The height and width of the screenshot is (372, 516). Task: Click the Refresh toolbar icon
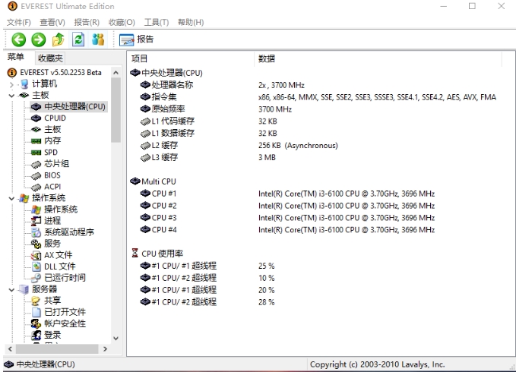(x=78, y=39)
